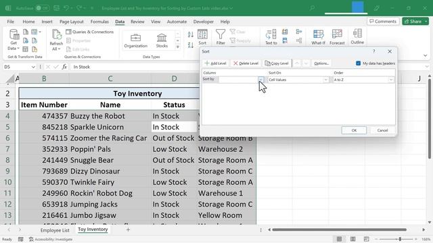Switch to the Home tab

pyautogui.click(x=28, y=22)
